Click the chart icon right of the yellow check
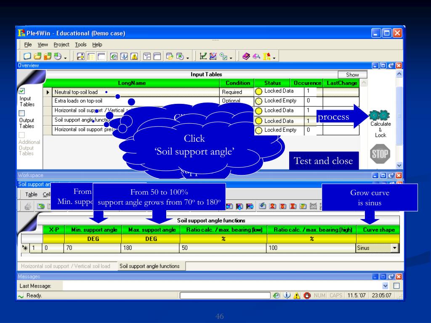This screenshot has height=323, width=431. (x=313, y=206)
